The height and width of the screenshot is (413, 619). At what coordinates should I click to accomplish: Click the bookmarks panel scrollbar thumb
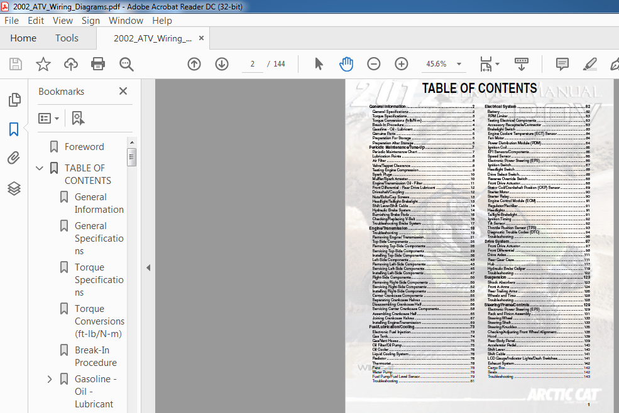coord(132,157)
